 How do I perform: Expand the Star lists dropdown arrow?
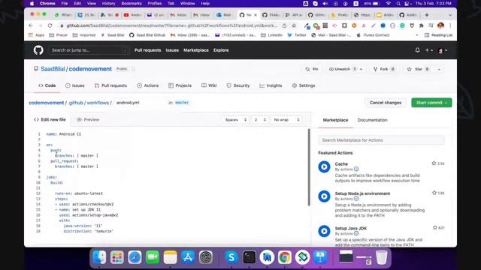click(439, 70)
